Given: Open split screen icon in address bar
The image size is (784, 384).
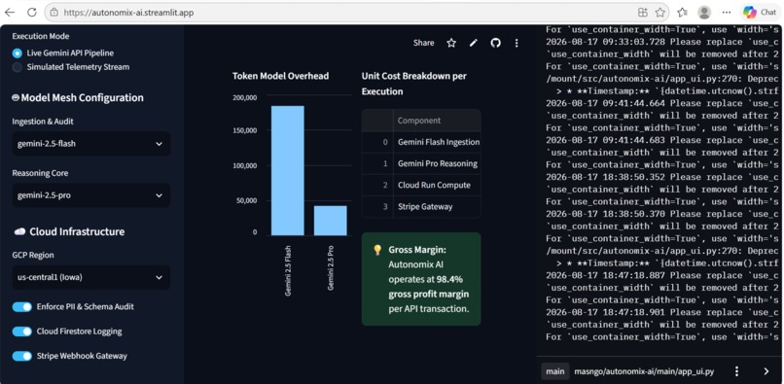Looking at the screenshot, I should point(643,13).
